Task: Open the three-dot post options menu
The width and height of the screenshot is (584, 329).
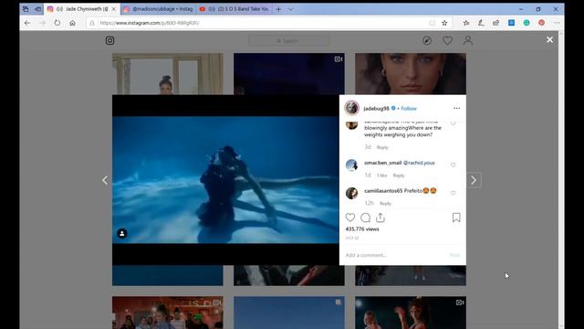Action: point(456,108)
